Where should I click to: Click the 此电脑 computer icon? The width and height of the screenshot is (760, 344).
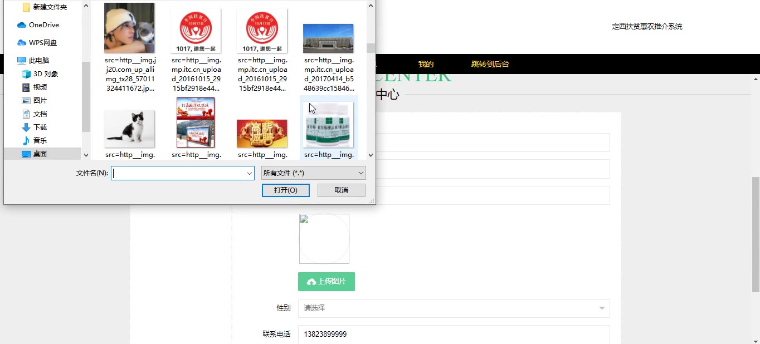pyautogui.click(x=22, y=61)
